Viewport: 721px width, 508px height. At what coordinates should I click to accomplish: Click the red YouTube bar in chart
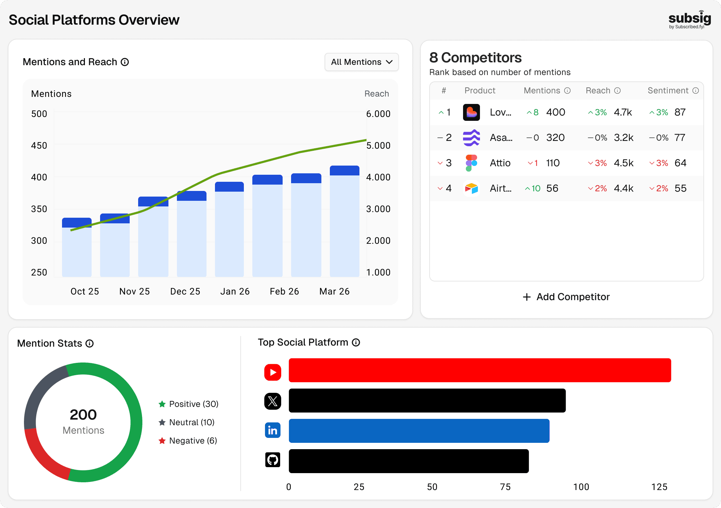point(480,370)
